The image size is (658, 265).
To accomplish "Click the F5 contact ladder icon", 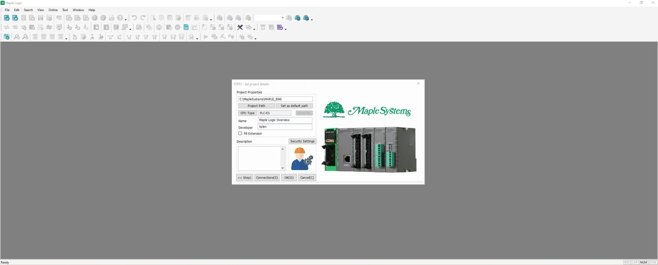I will tap(129, 37).
